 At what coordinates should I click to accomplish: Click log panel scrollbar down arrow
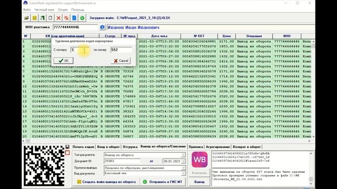(311, 184)
